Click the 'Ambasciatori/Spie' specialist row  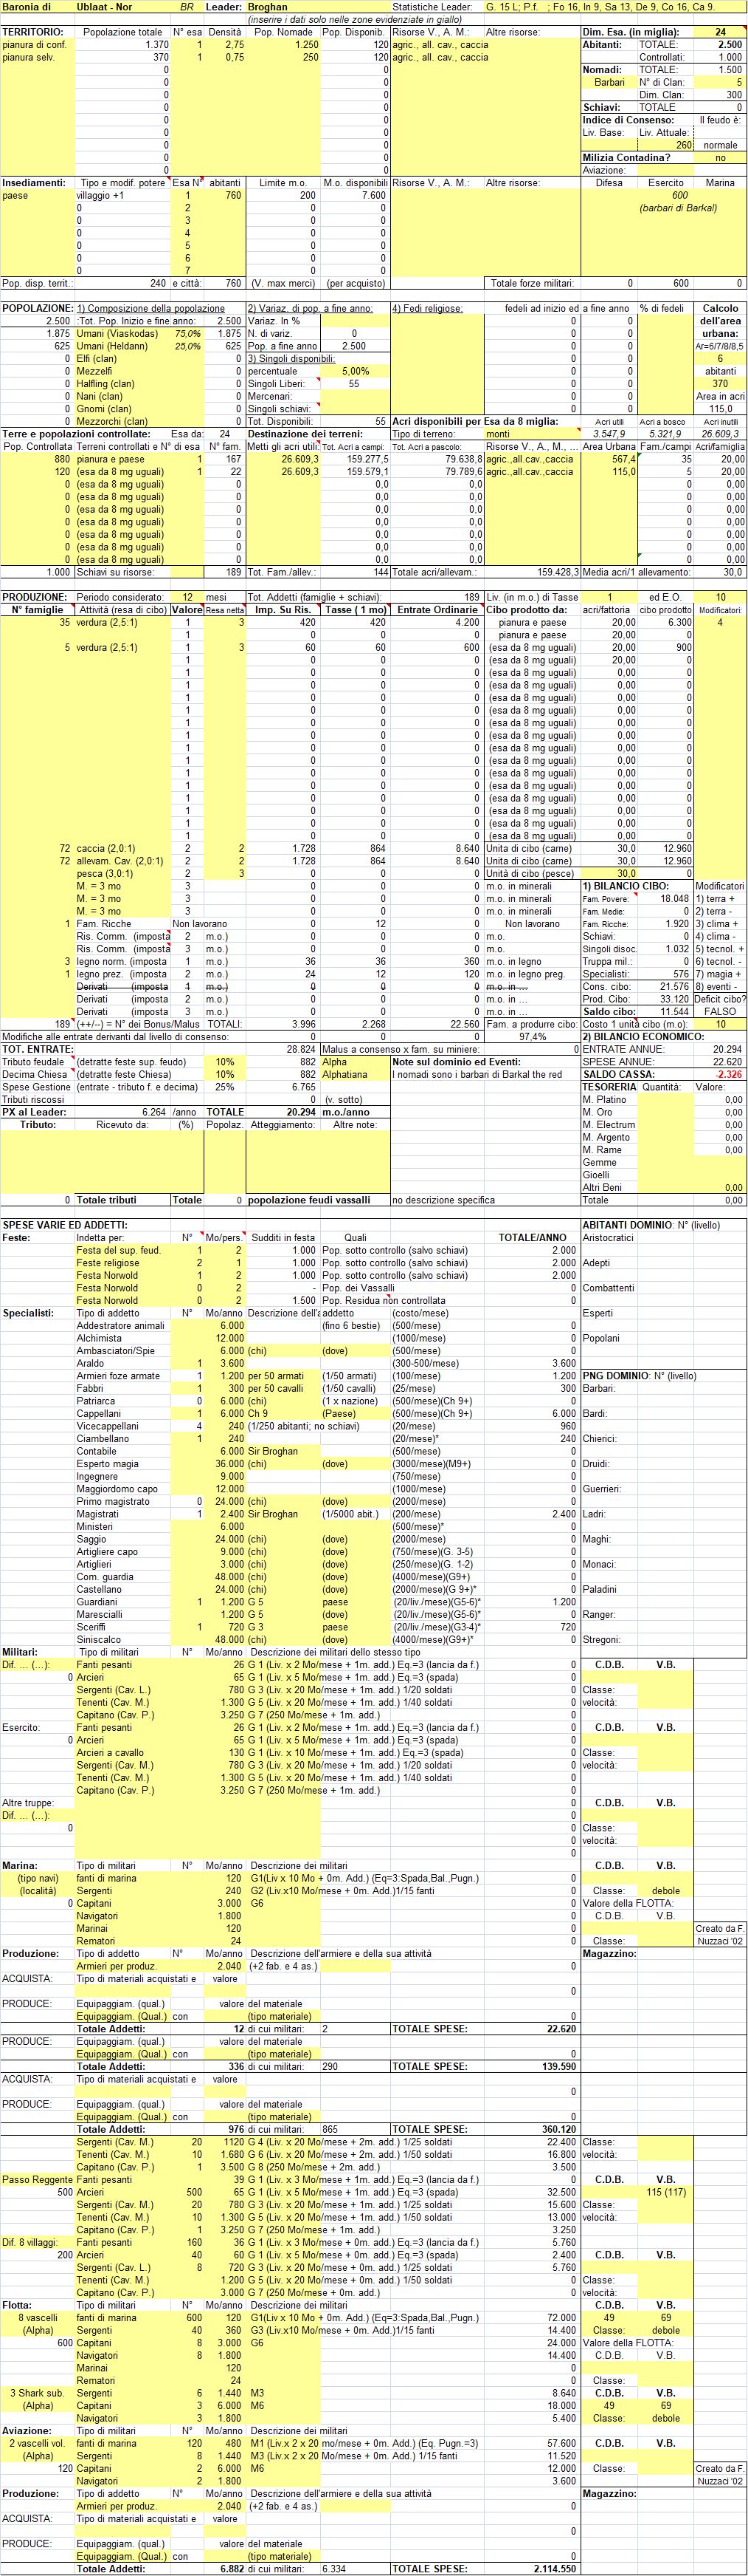(116, 1351)
